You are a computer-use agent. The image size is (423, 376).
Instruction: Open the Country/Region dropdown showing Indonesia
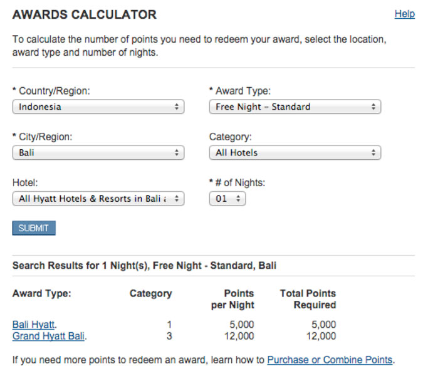[98, 107]
